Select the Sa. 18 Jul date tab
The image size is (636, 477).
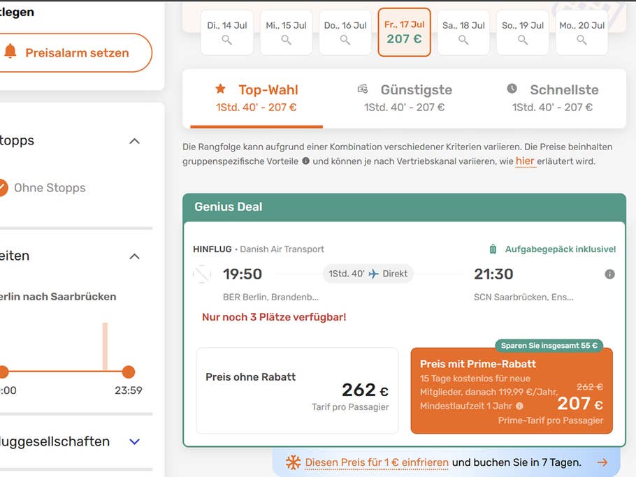tap(463, 31)
